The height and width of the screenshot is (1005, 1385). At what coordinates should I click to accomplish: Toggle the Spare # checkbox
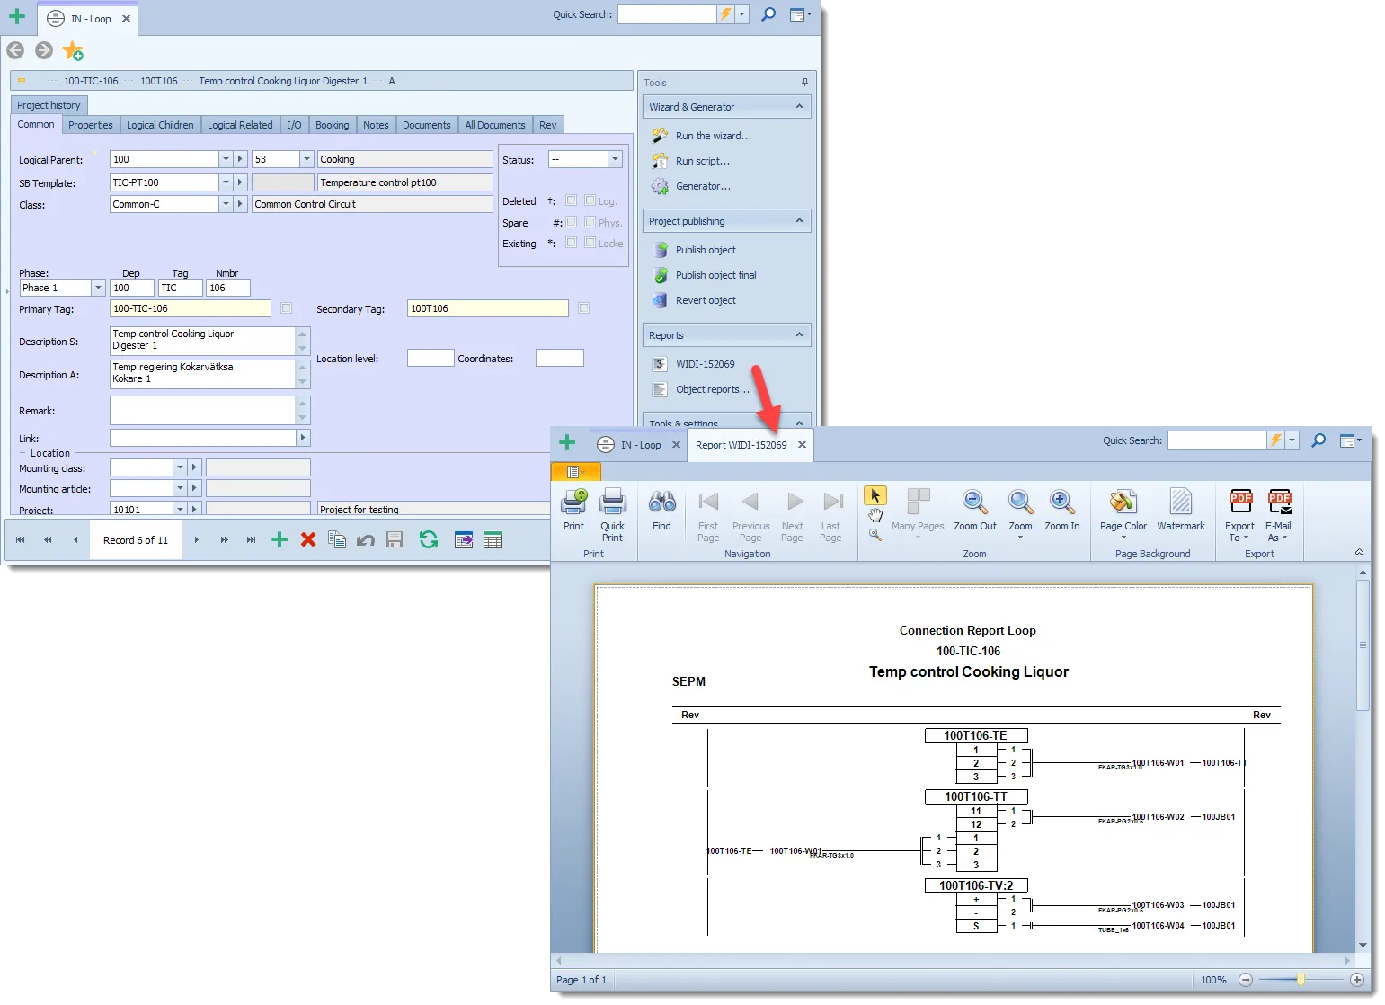571,222
